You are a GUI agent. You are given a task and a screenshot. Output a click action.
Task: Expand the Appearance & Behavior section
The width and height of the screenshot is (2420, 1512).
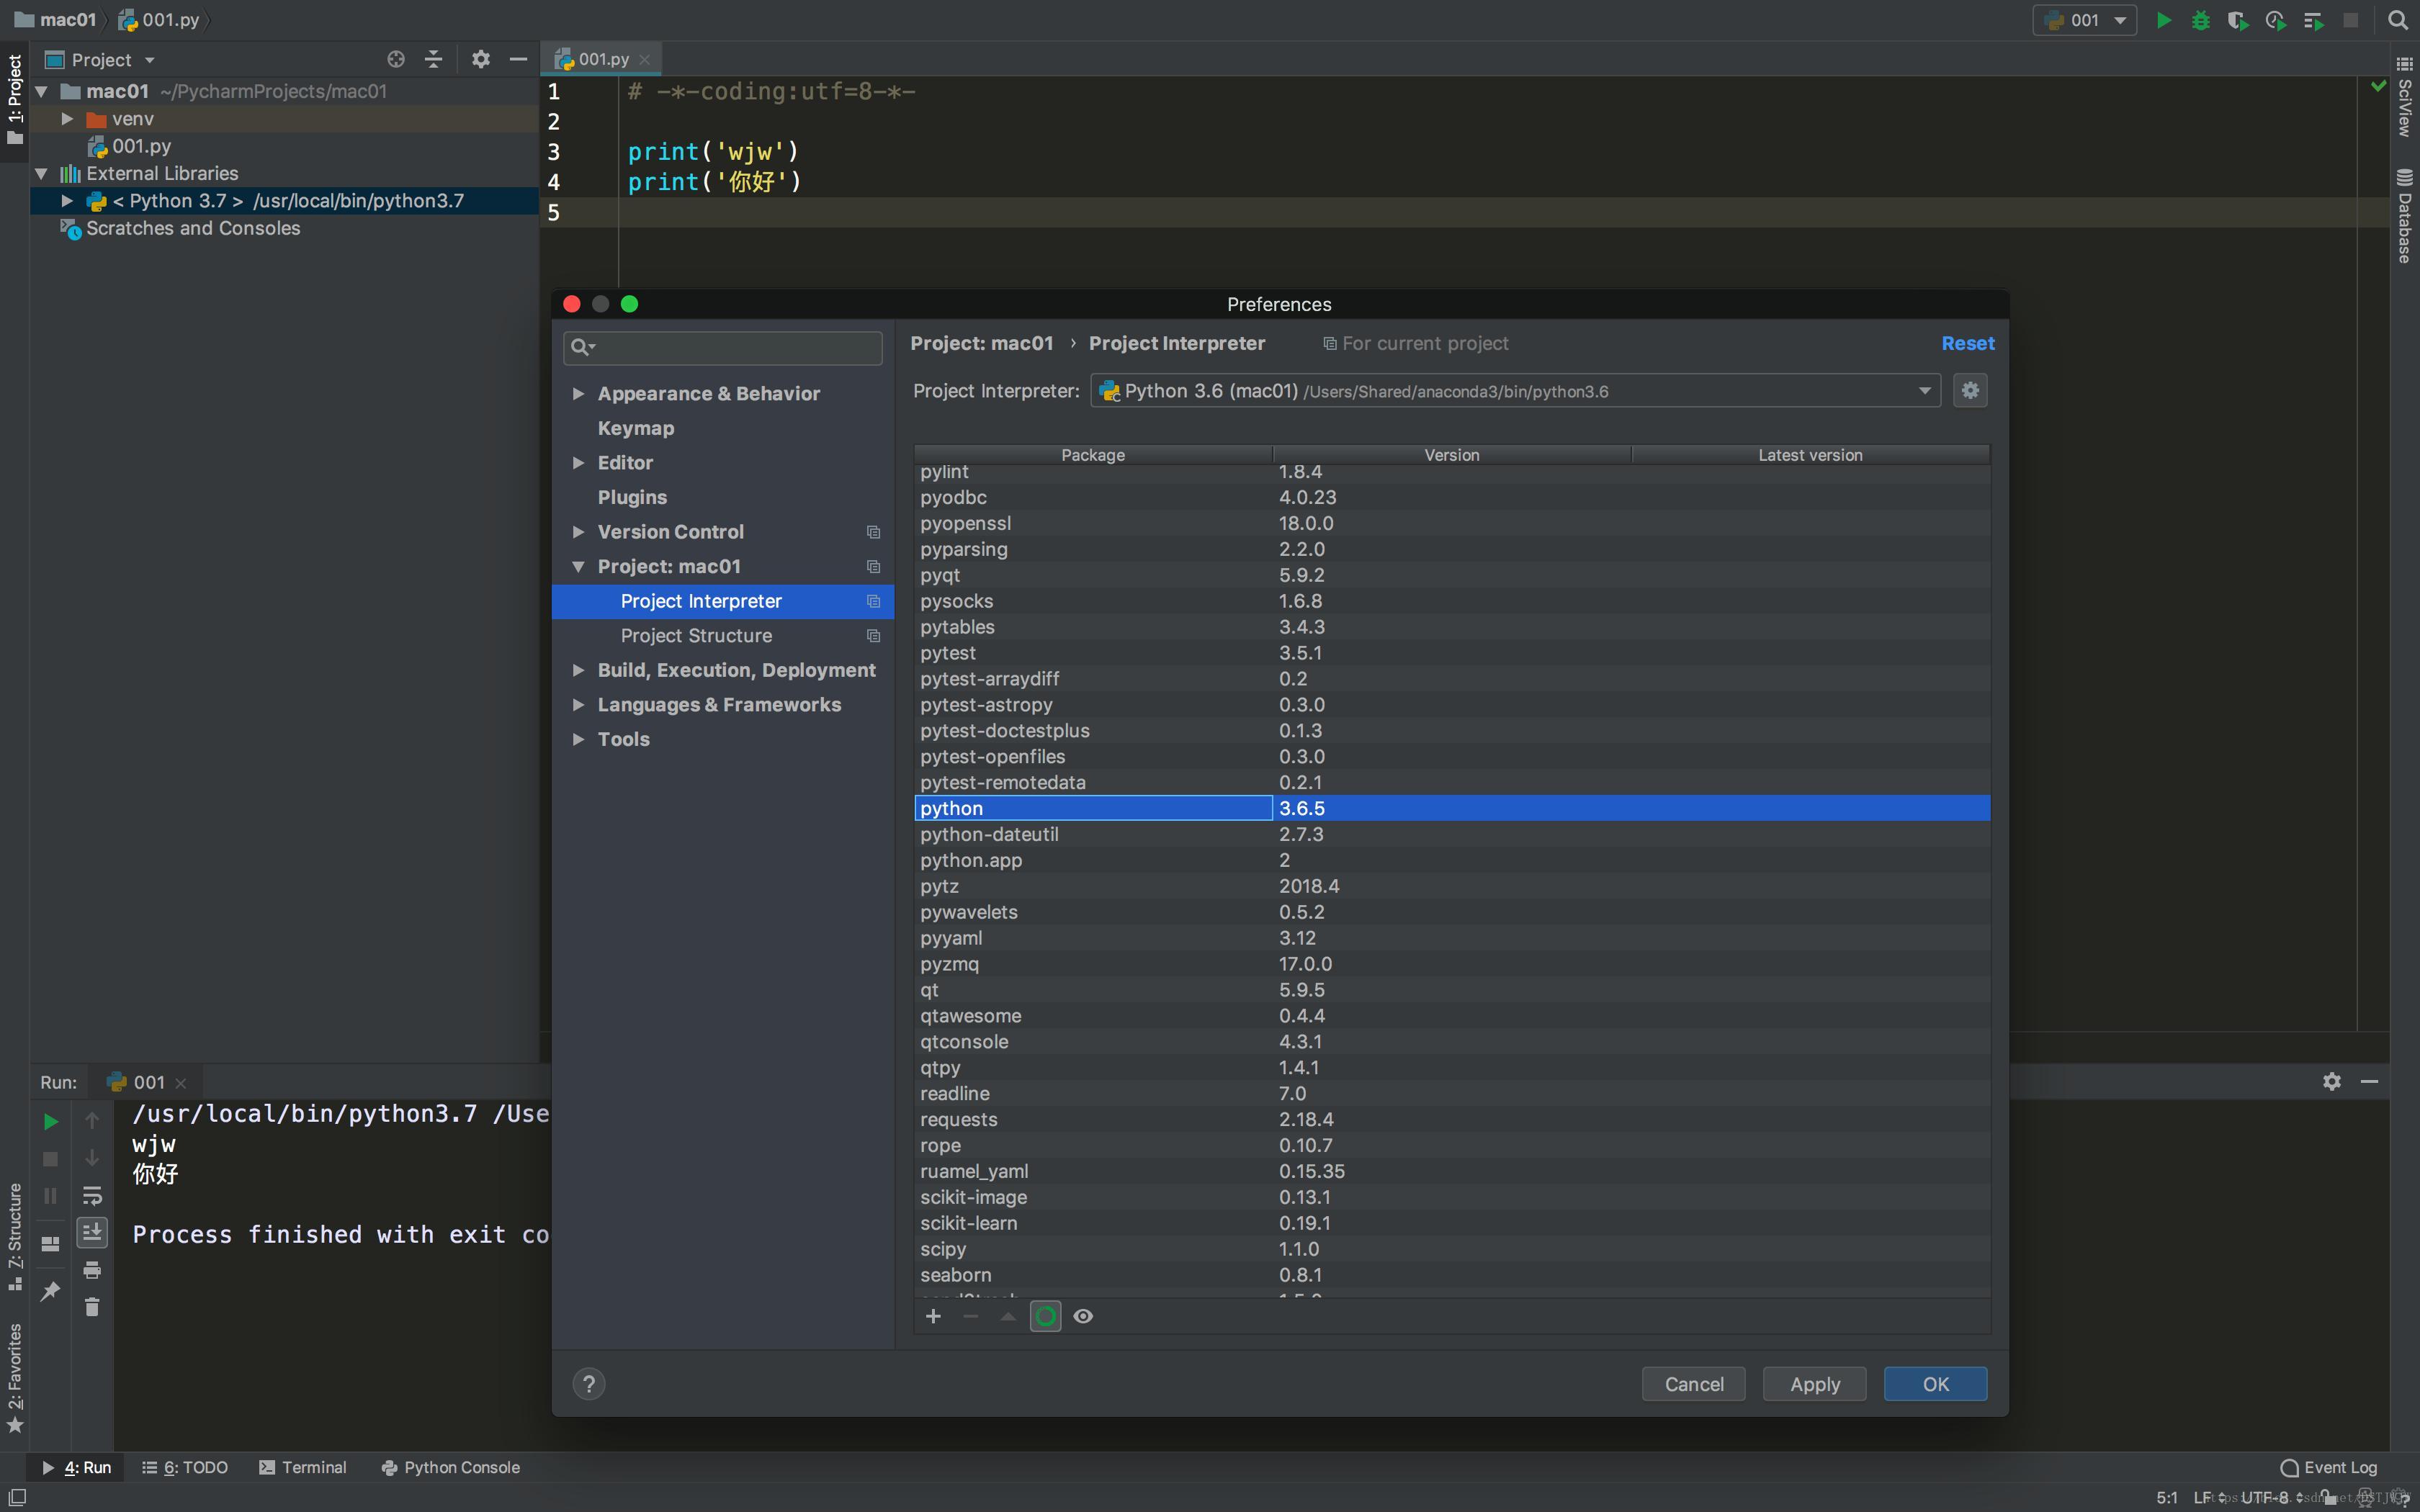[578, 394]
